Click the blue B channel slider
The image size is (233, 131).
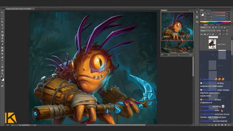point(216,19)
